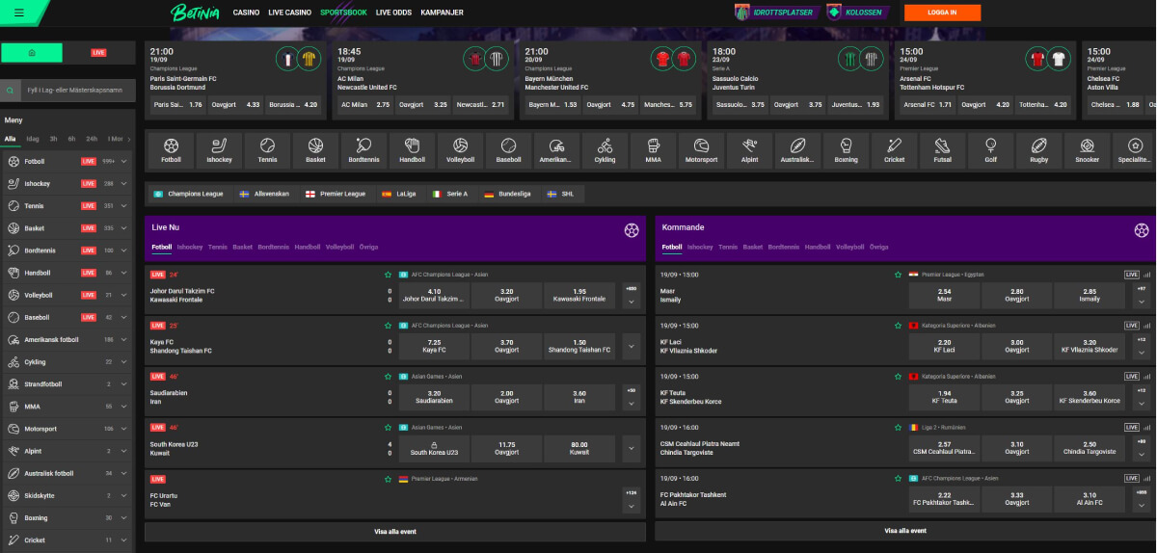Screen dimensions: 1157x553
Task: Click the team or championship search field
Action: [77, 90]
